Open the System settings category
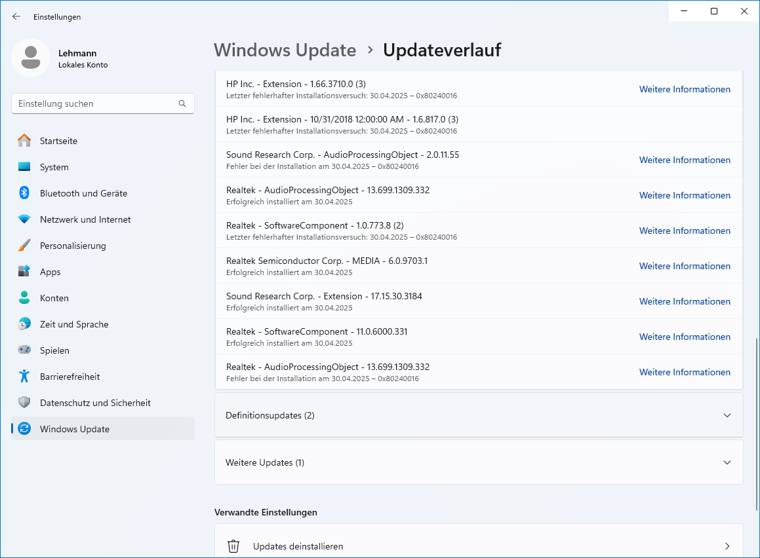 coord(103,167)
